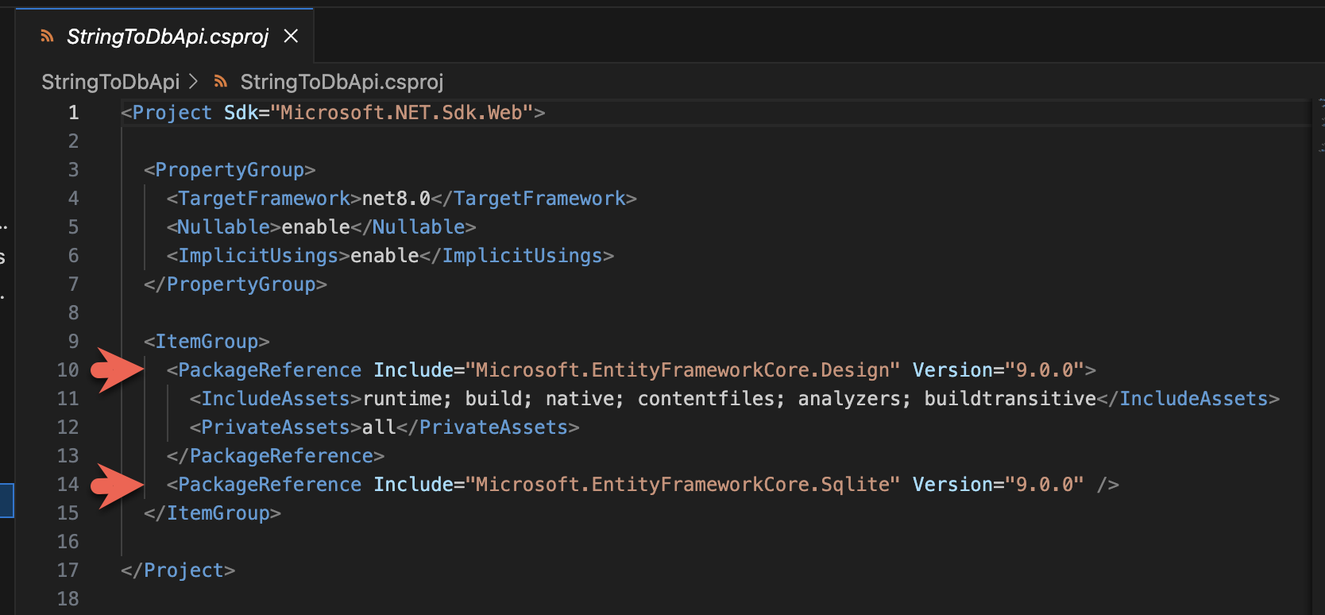Viewport: 1325px width, 615px height.
Task: Click the opening Nullable tag
Action: (224, 227)
